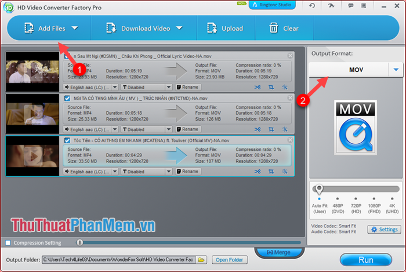This screenshot has width=406, height=272.
Task: Click the clip/trim icon for TRÚC NHÂN video
Action: click(x=258, y=129)
